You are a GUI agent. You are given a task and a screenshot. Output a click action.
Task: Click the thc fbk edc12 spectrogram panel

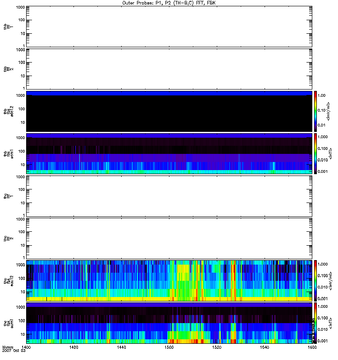pos(169,280)
